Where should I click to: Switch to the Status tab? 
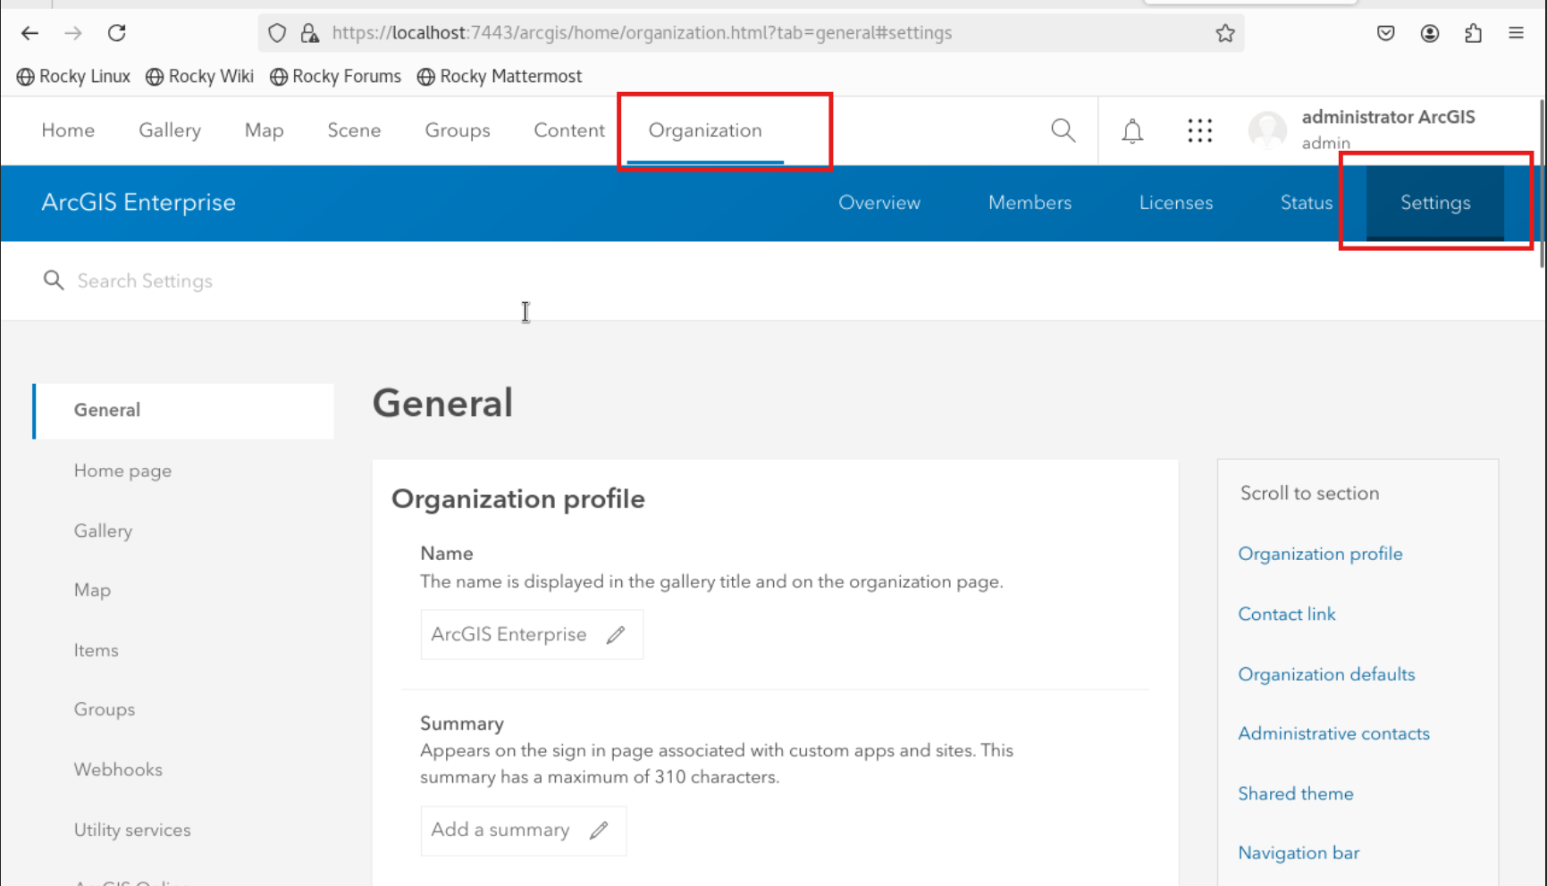click(x=1307, y=203)
